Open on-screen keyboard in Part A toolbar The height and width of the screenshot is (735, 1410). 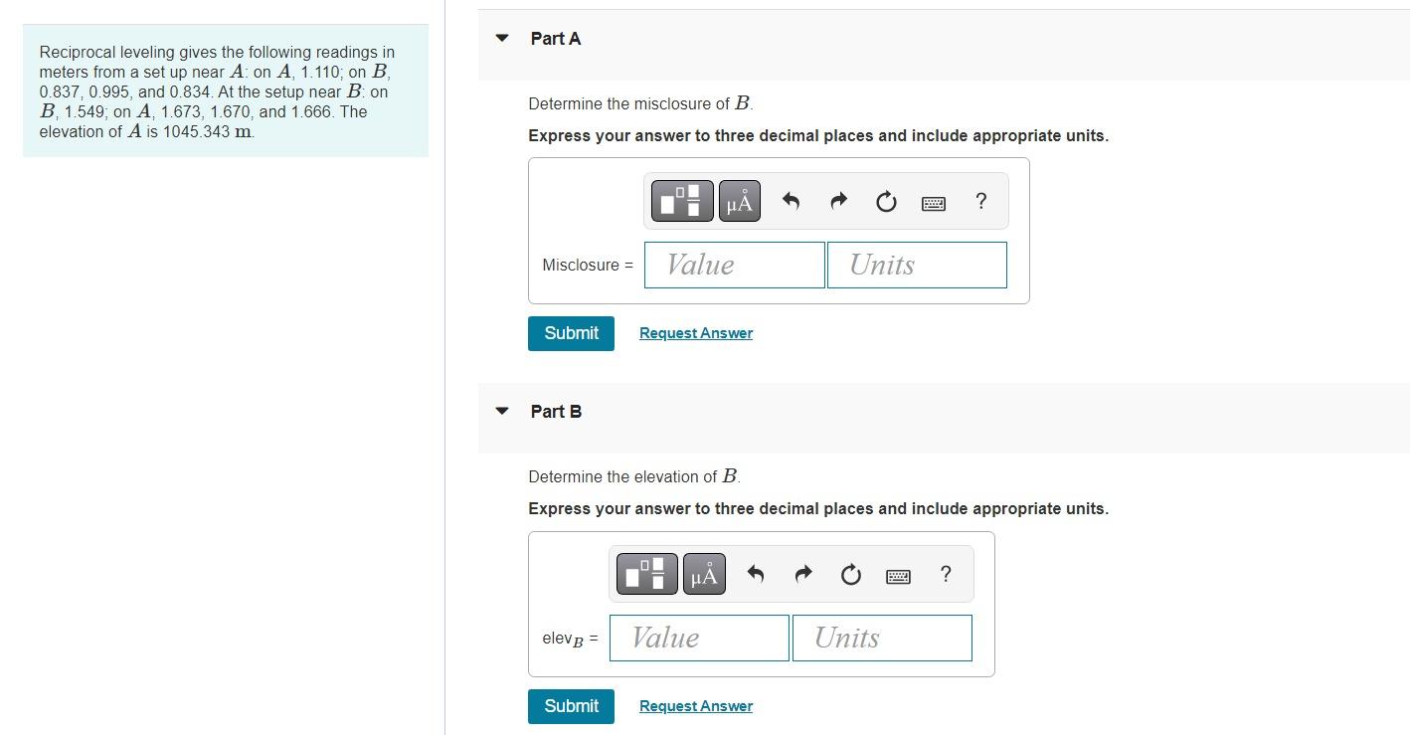coord(933,201)
